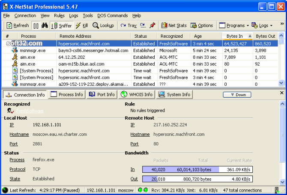The height and width of the screenshot is (195, 287).
Task: Click the Local Host Hostname label link
Action: [x=19, y=135]
